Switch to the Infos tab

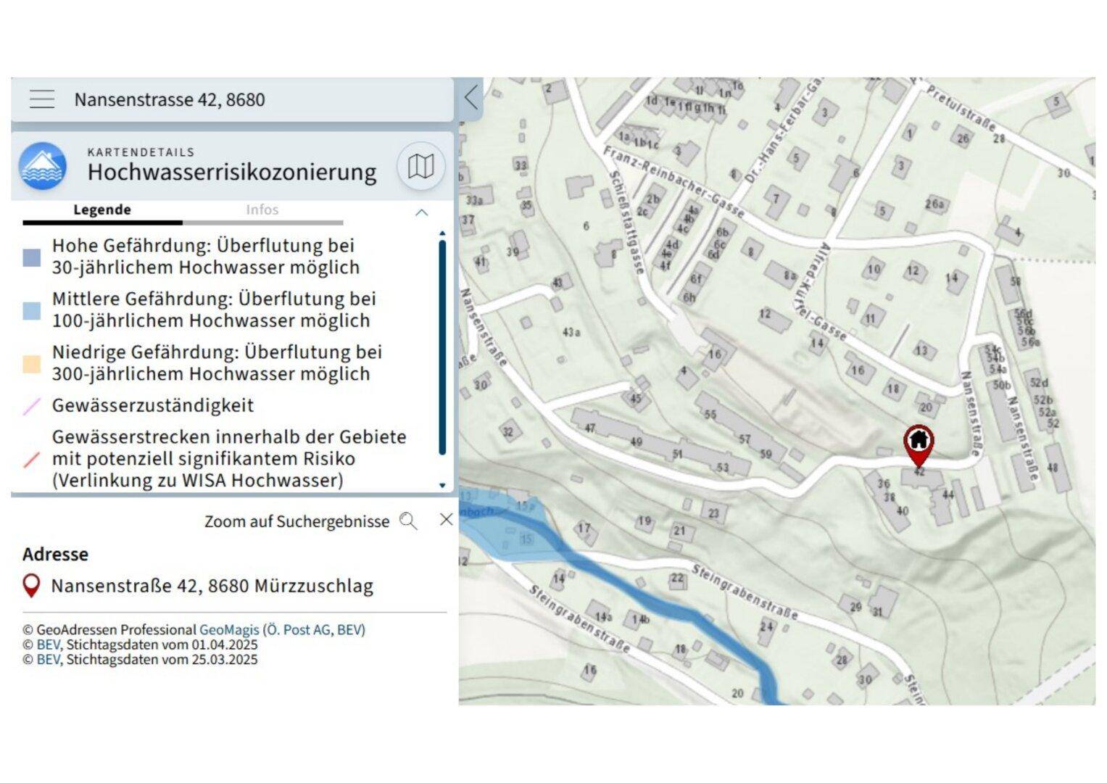point(262,210)
